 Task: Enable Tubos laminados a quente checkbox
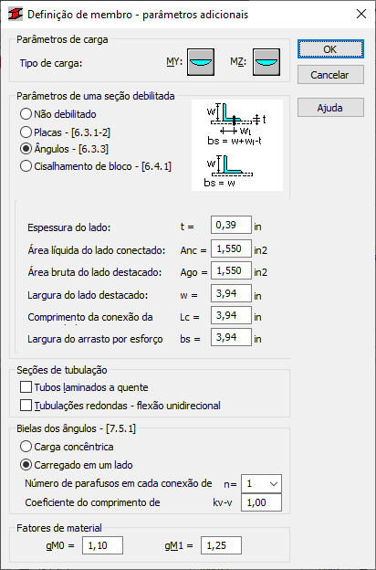(84, 387)
